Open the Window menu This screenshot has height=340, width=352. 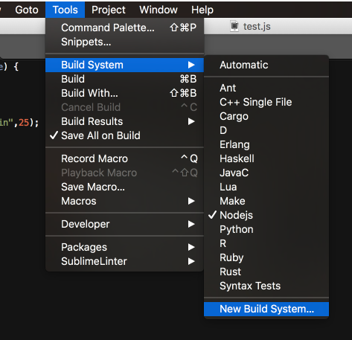point(159,10)
